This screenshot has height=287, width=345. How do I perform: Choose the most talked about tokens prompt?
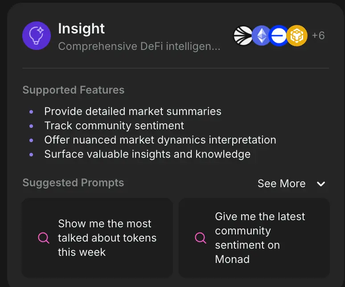pos(97,238)
